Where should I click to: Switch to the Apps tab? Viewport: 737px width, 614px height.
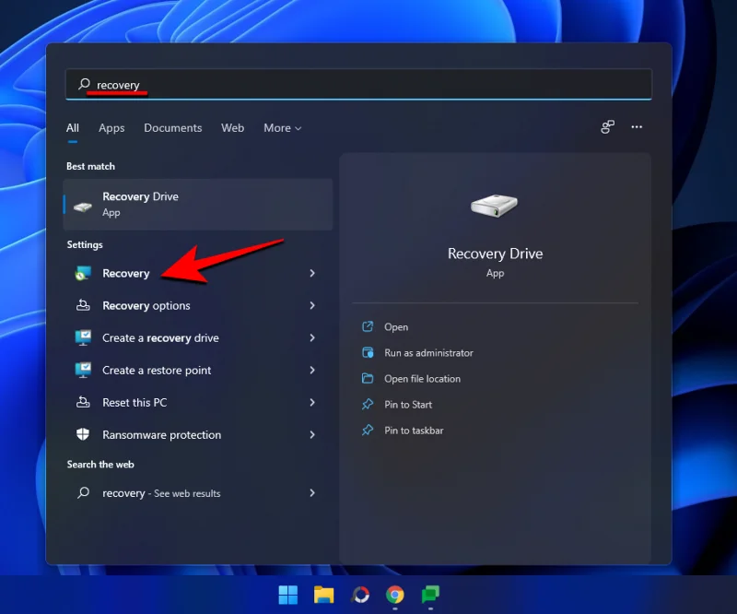111,127
